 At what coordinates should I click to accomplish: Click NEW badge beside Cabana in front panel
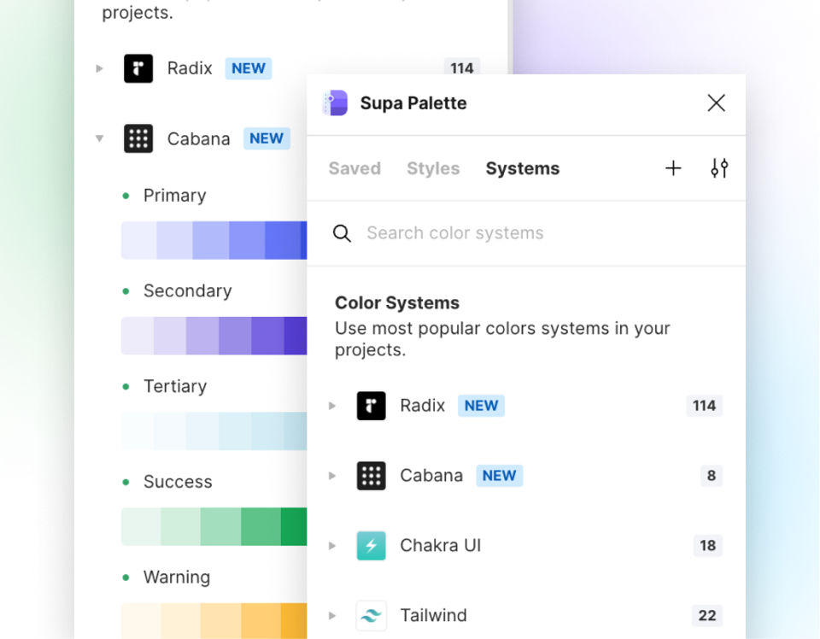500,476
